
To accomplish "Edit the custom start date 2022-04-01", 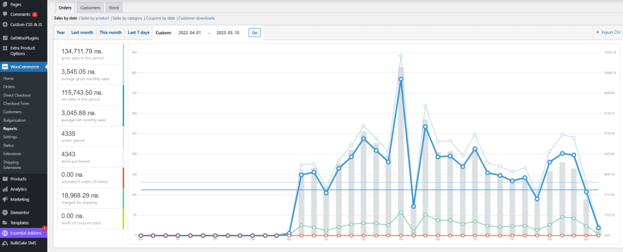I will [189, 32].
